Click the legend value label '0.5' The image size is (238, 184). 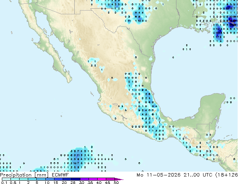coord(13,182)
